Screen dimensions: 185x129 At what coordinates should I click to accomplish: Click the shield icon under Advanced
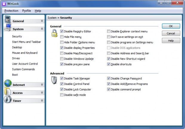click(54, 80)
